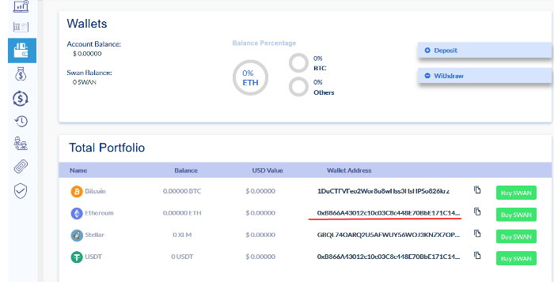Viewport: 558px width, 289px height.
Task: Click the Others percentage ring
Action: [298, 87]
